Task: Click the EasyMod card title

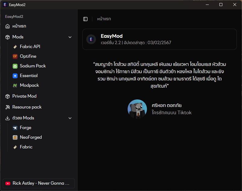Action: point(112,36)
